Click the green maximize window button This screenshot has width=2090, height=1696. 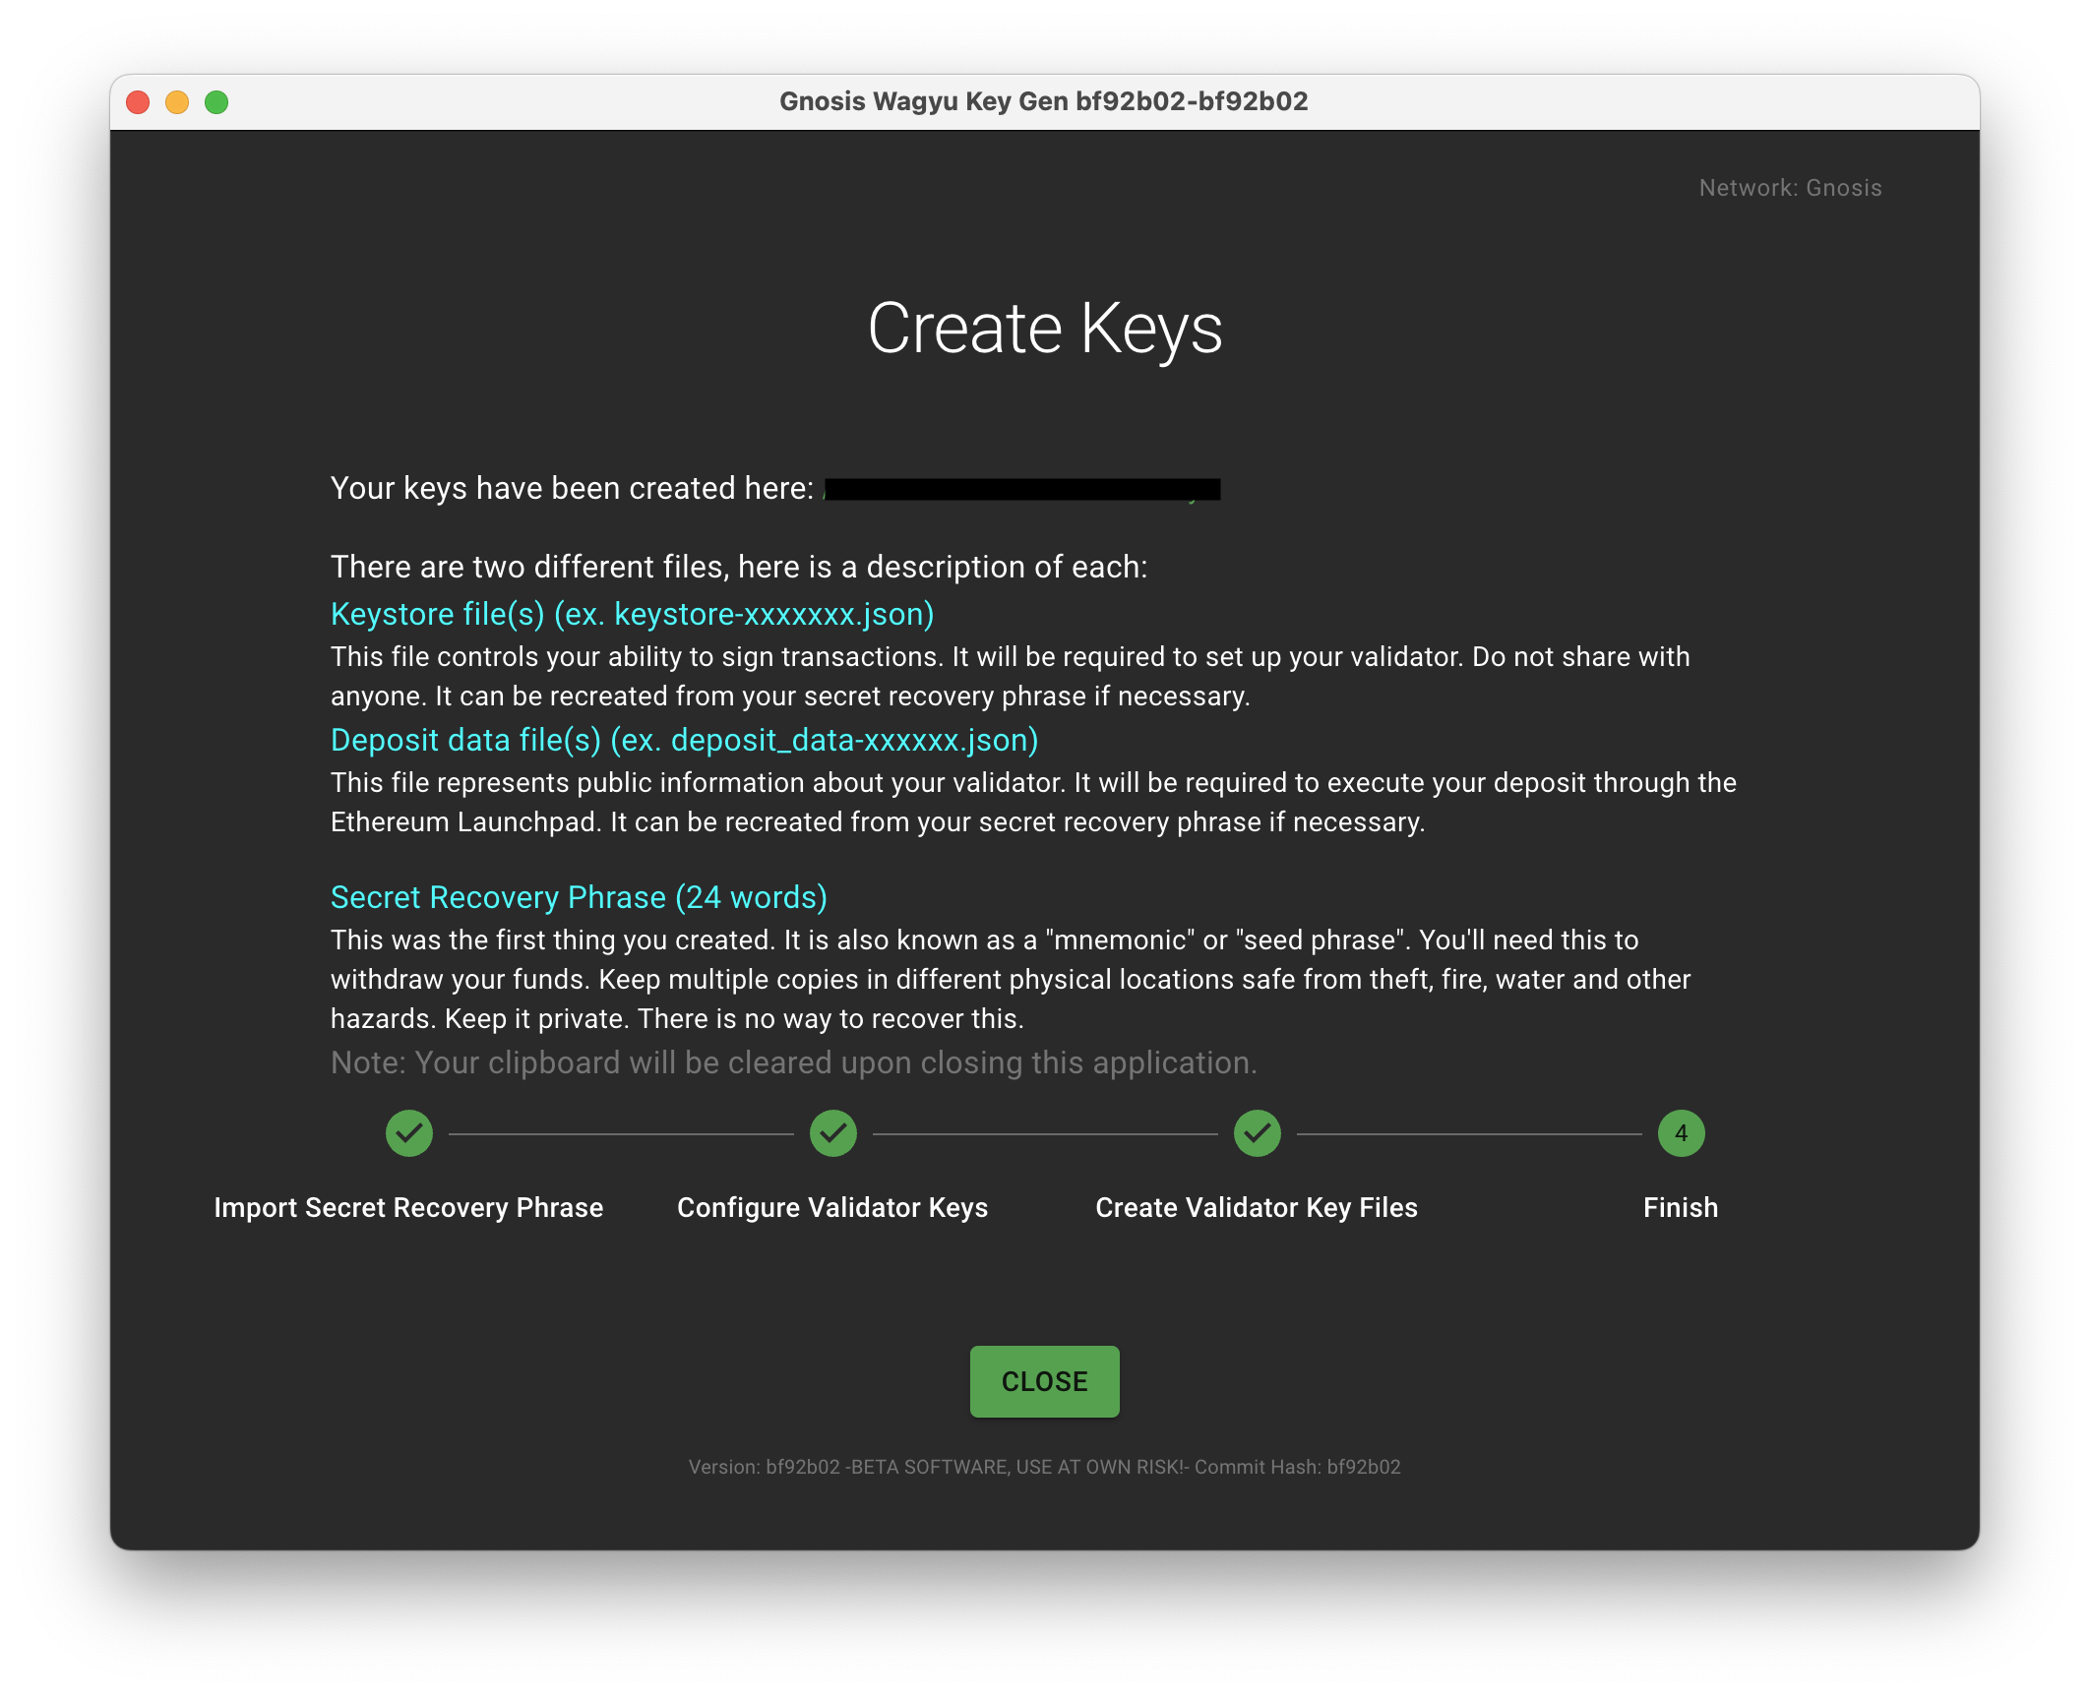pyautogui.click(x=216, y=102)
